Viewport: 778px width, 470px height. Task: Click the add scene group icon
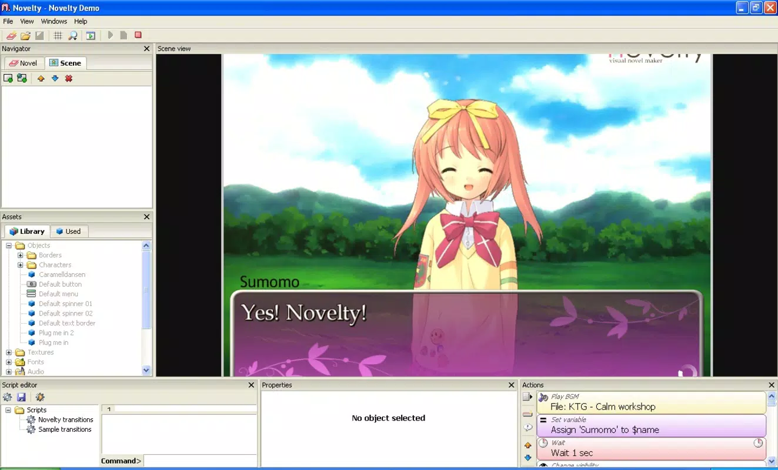[x=22, y=78]
